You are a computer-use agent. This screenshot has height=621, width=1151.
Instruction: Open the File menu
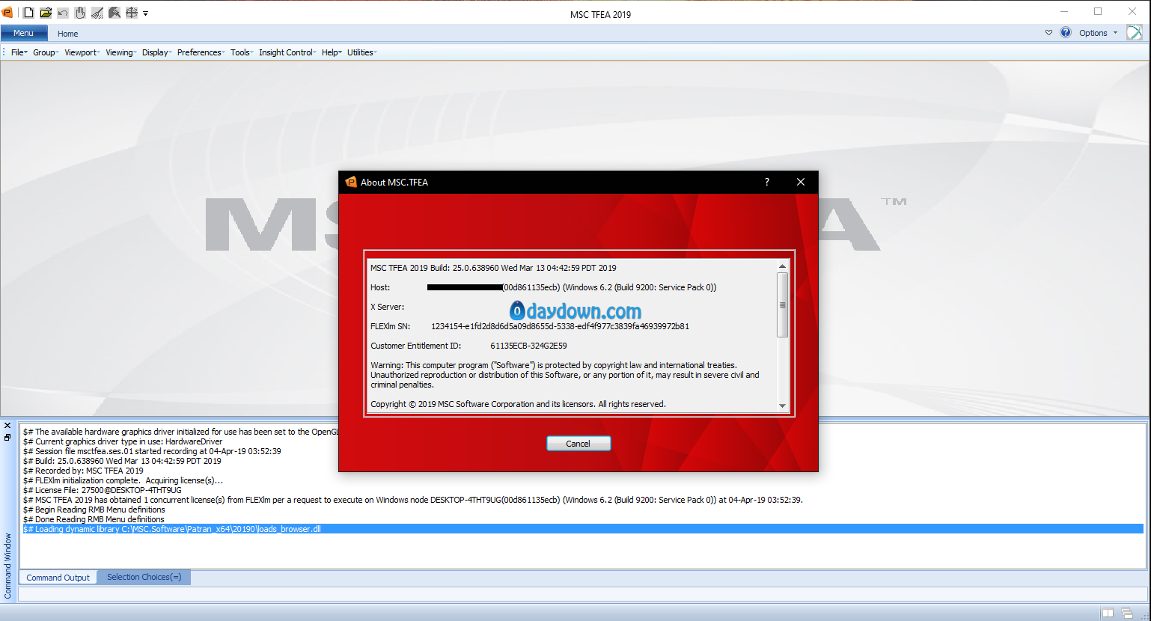click(x=19, y=52)
